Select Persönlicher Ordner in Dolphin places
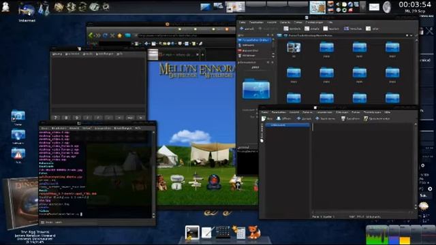The image size is (436, 245). 254,40
